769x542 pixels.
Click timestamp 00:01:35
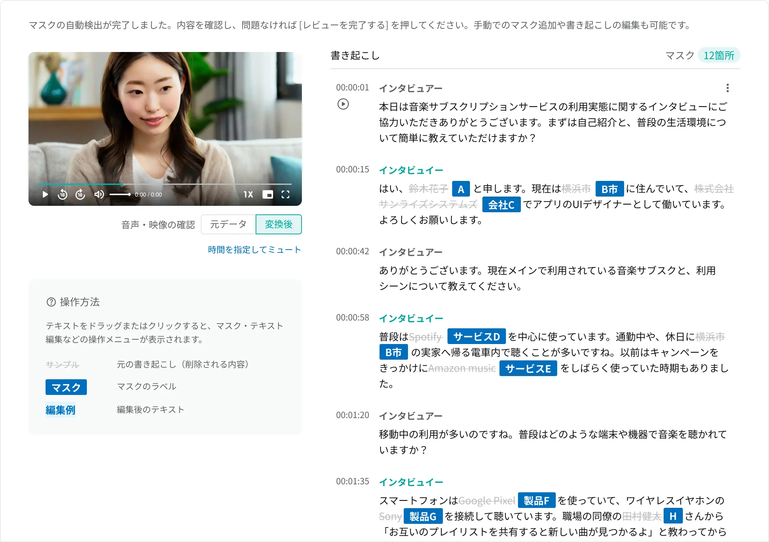(352, 481)
